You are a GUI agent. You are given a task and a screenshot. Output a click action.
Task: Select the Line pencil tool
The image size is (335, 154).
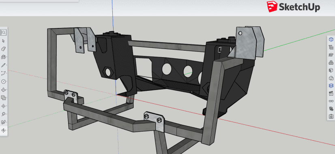(x=4, y=65)
